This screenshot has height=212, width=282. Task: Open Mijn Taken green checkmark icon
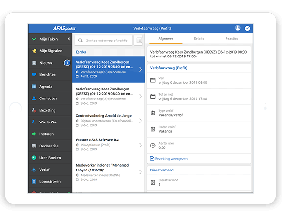click(x=34, y=39)
